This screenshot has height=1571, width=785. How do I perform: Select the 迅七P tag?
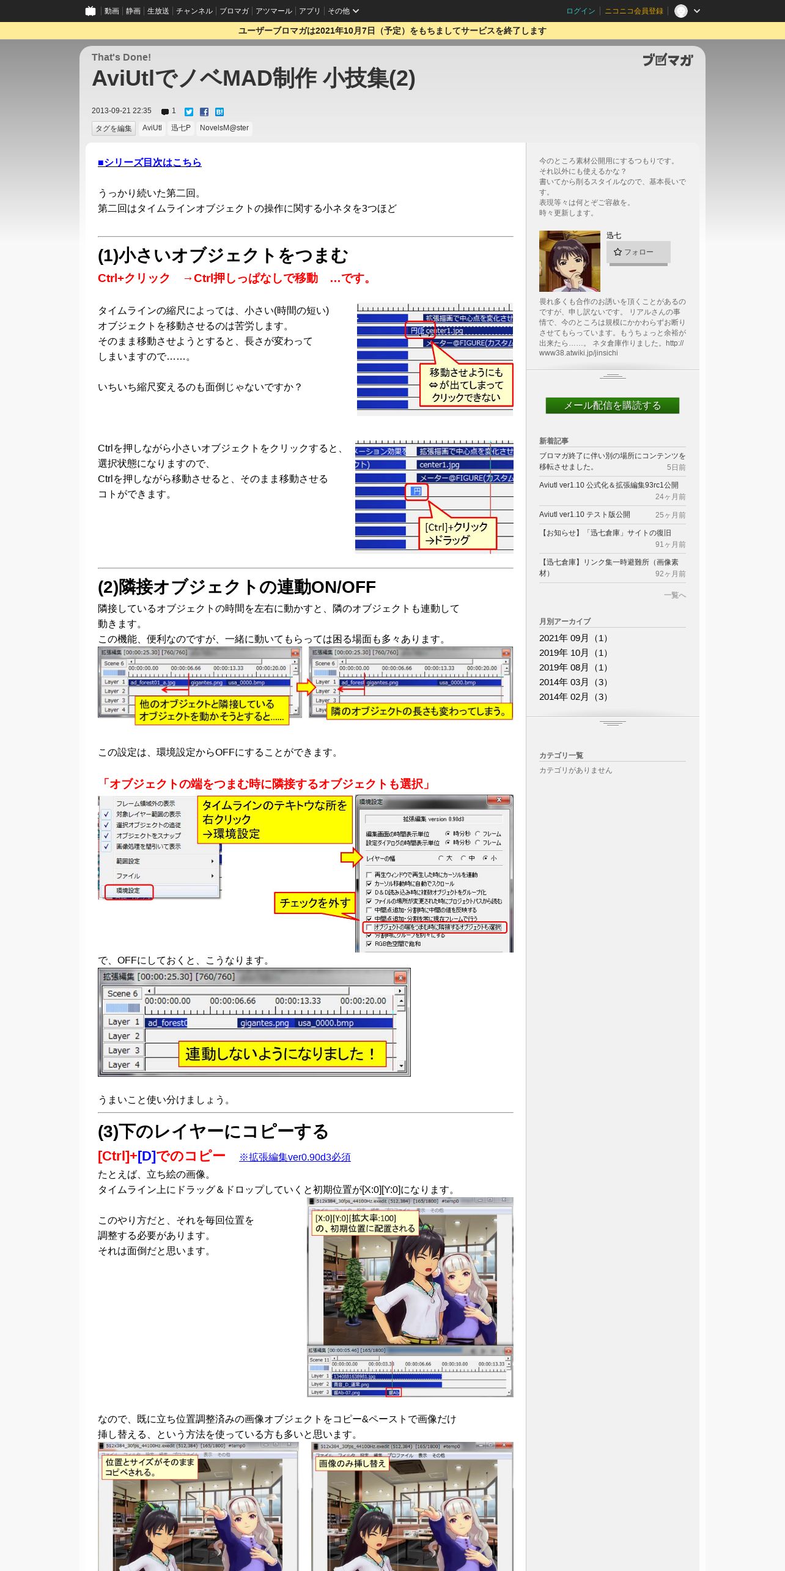pos(180,128)
